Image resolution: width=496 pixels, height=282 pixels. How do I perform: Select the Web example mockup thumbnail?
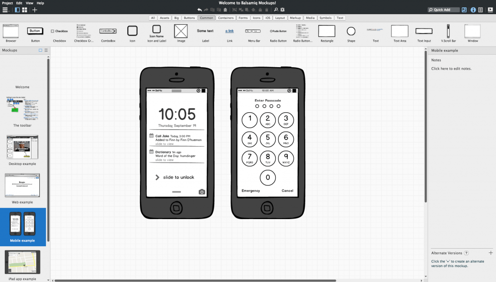pyautogui.click(x=22, y=185)
